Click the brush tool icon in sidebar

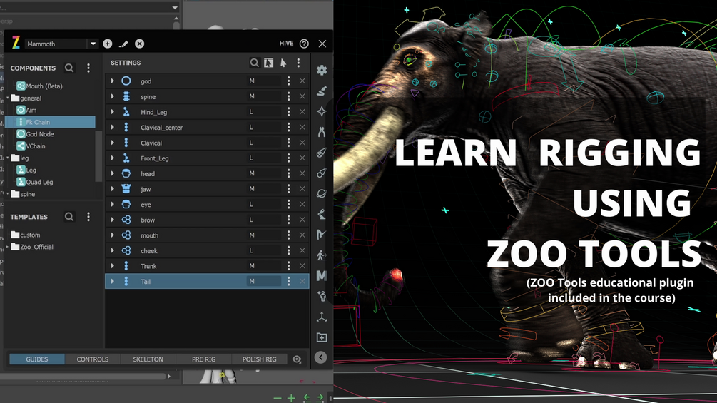coord(322,91)
